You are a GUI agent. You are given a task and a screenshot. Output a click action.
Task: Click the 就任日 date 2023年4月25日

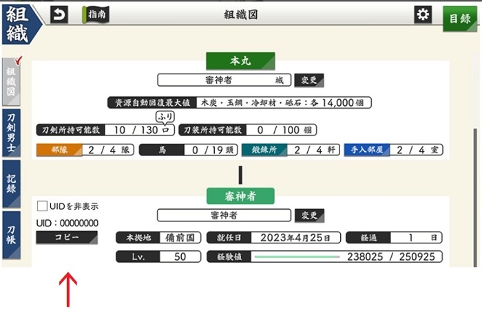coord(295,238)
